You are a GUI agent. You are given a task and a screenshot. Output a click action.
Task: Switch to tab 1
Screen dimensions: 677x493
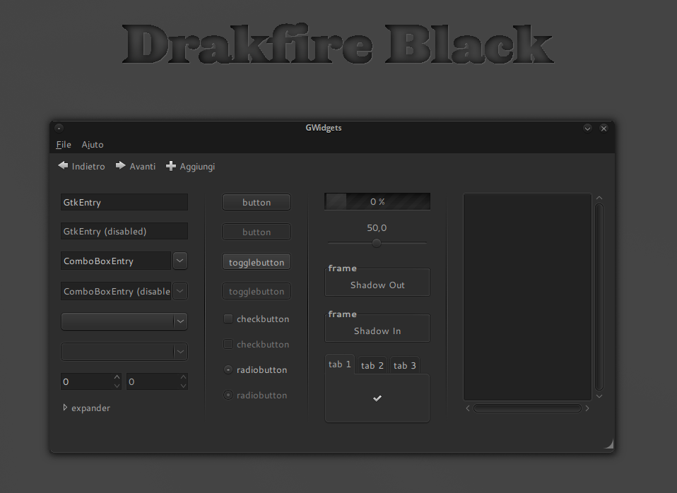coord(339,364)
